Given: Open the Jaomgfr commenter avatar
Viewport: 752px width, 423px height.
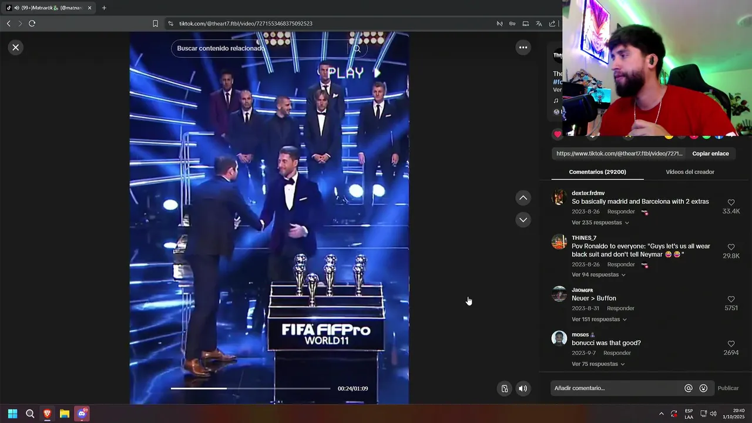Looking at the screenshot, I should tap(559, 294).
